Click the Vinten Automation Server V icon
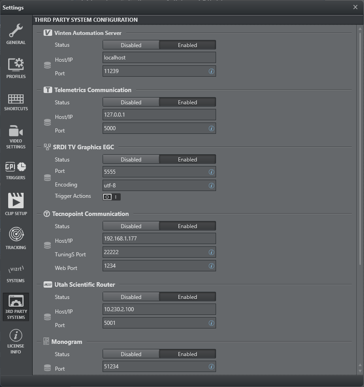Viewport: 364px width, 387px height. (x=48, y=33)
